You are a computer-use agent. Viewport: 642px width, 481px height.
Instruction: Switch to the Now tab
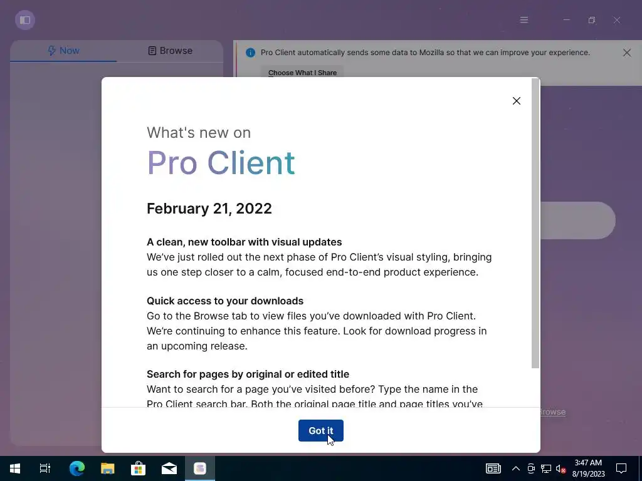pyautogui.click(x=63, y=51)
